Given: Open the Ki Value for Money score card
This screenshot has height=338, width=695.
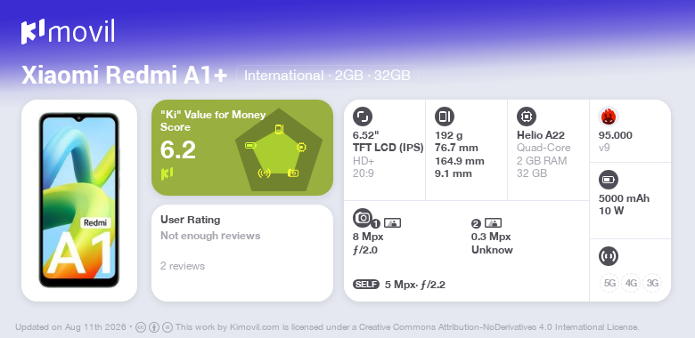Looking at the screenshot, I should click(242, 148).
